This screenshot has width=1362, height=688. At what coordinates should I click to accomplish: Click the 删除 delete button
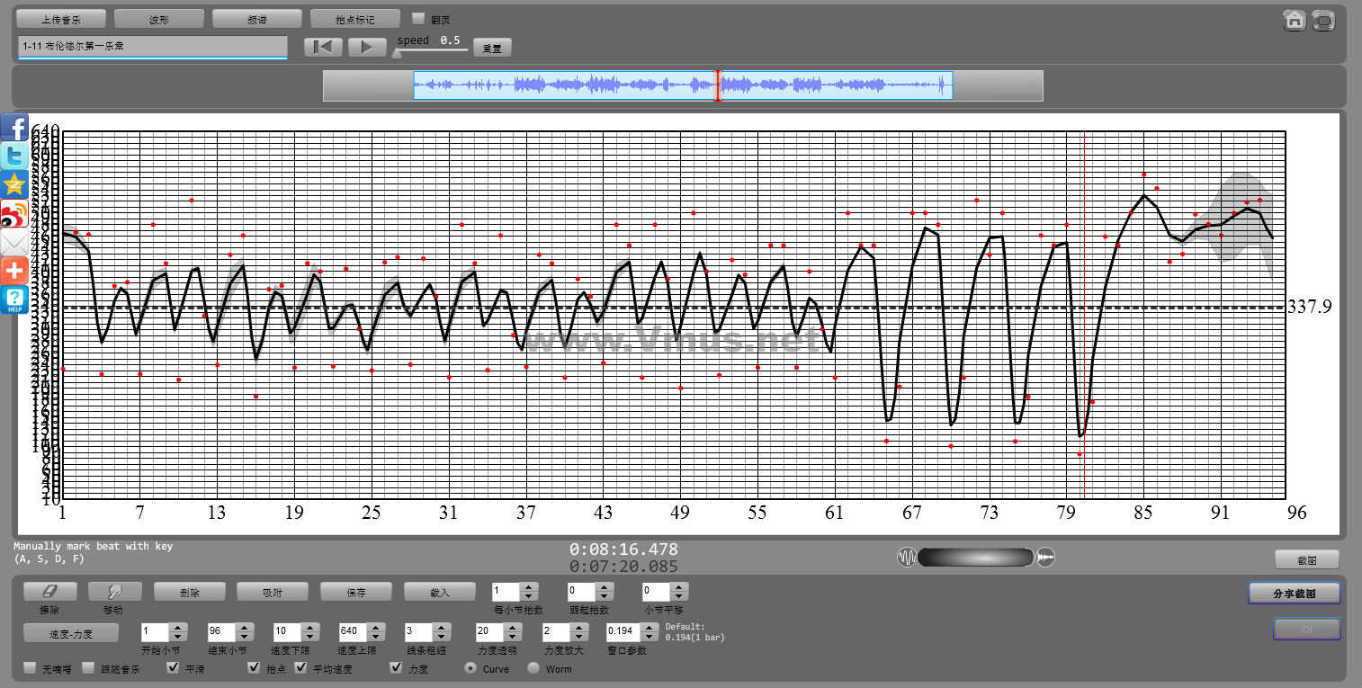(189, 591)
